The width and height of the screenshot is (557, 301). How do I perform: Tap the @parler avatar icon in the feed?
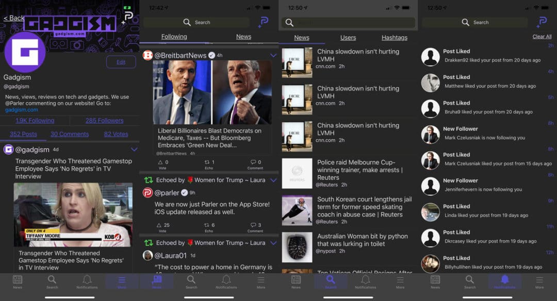click(148, 193)
